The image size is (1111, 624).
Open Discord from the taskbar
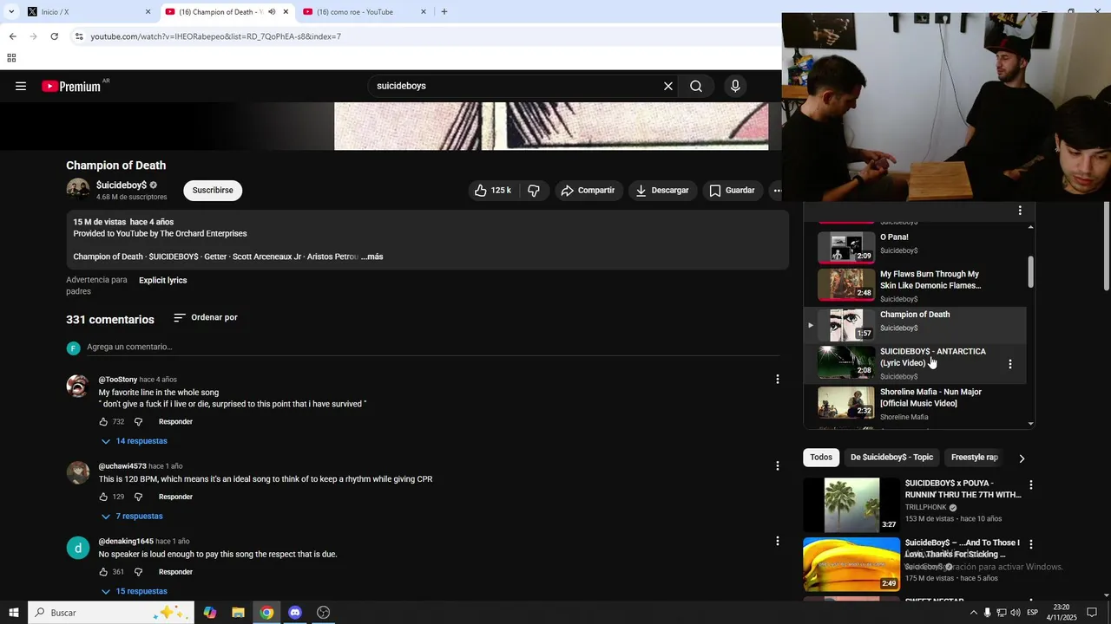click(295, 613)
